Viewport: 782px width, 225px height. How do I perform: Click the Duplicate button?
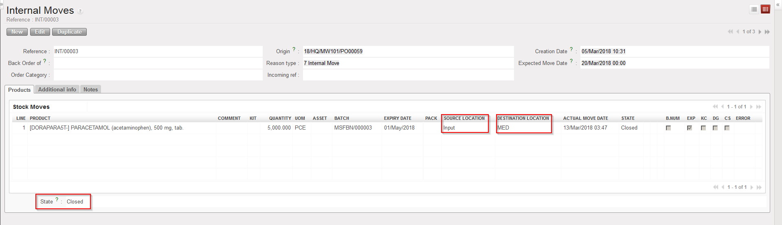[x=69, y=32]
